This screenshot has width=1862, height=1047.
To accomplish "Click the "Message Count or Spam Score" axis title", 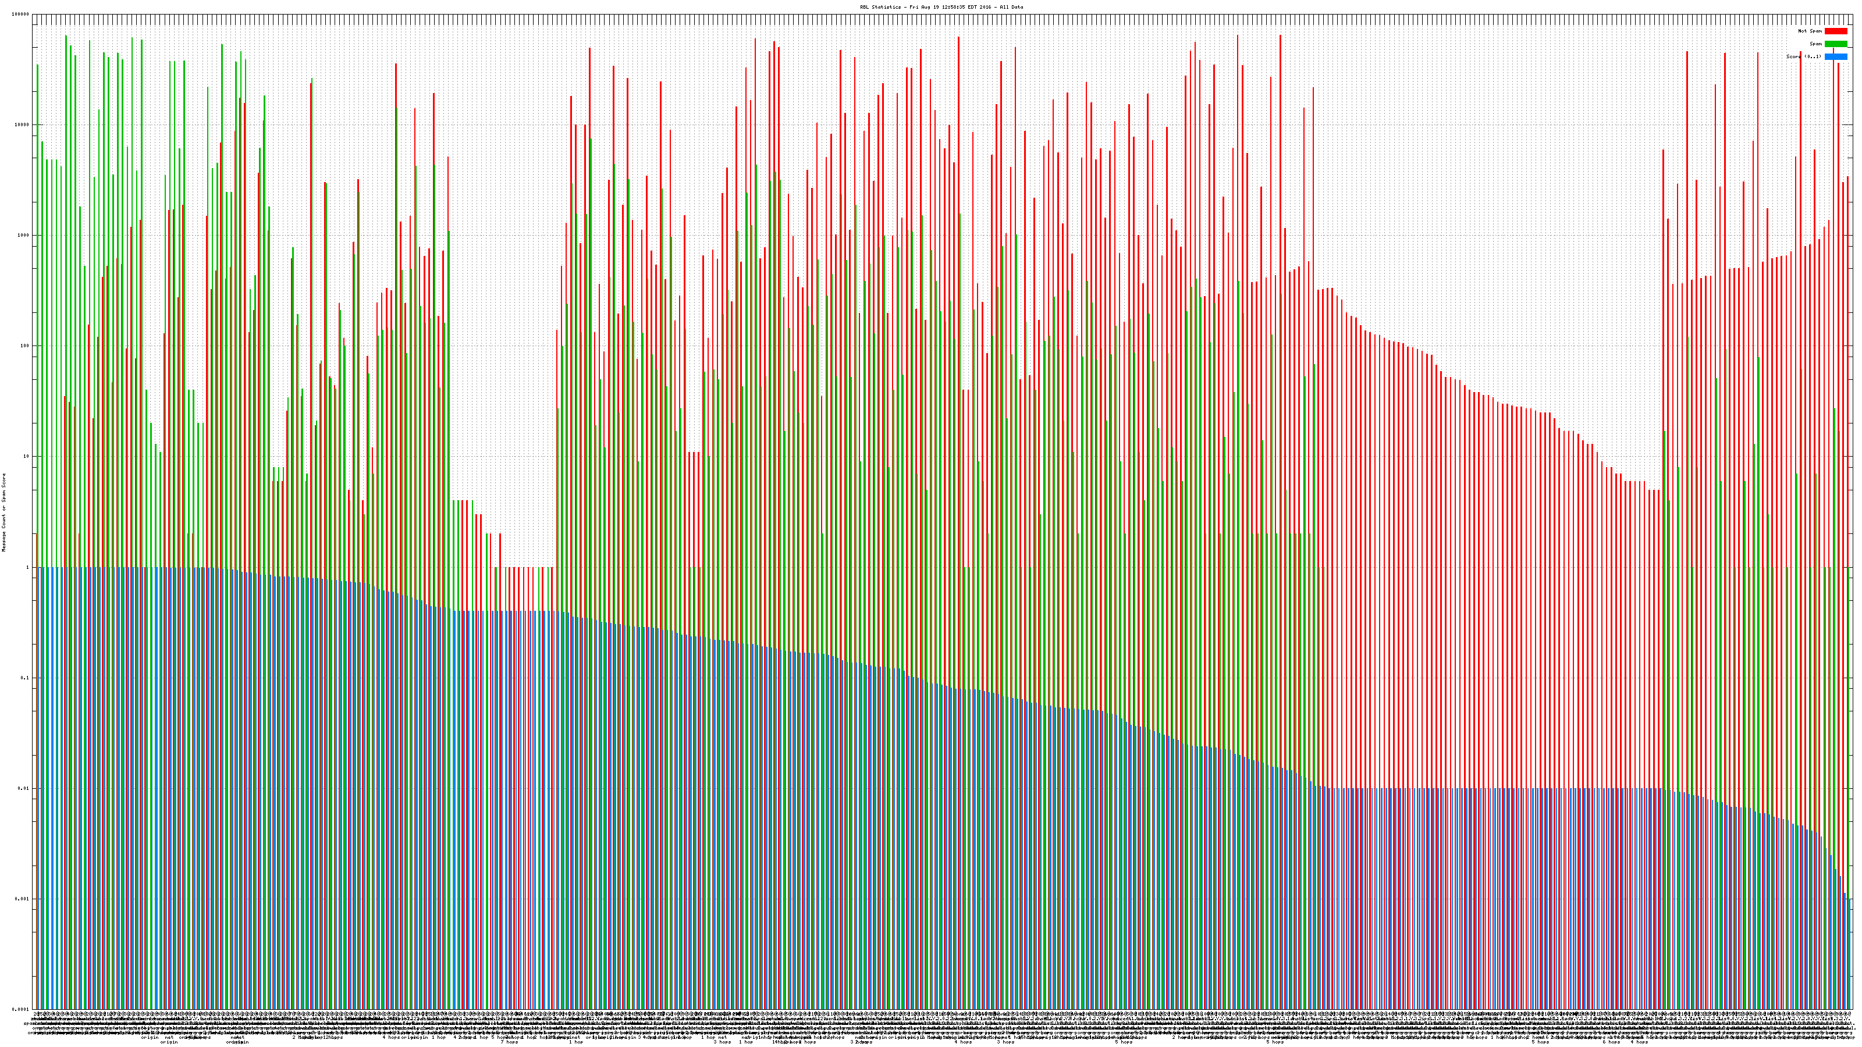I will [3, 512].
